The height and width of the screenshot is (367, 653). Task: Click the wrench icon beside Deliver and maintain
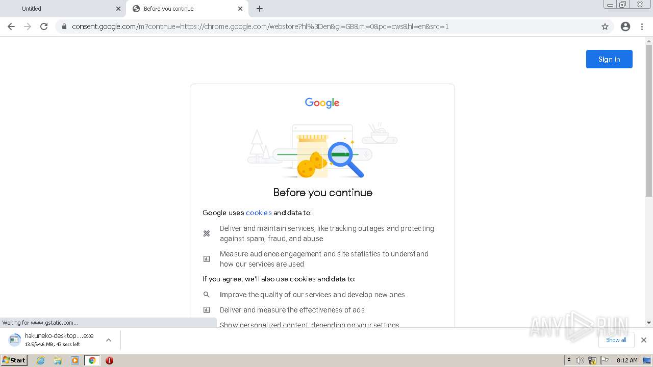coord(207,233)
